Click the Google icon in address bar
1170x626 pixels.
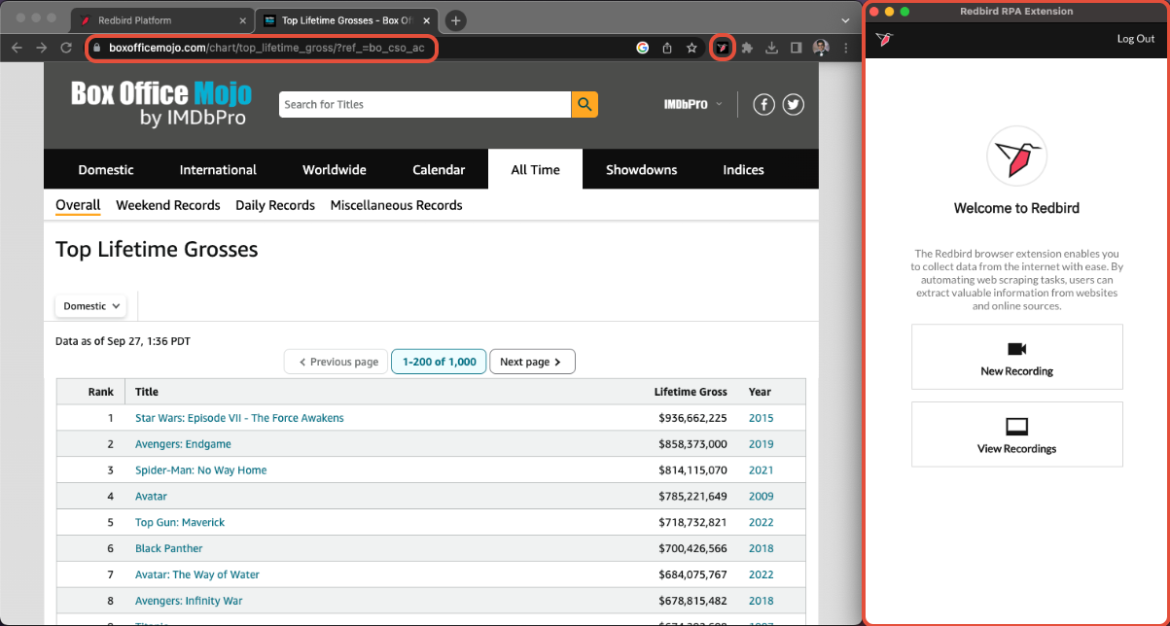point(642,47)
